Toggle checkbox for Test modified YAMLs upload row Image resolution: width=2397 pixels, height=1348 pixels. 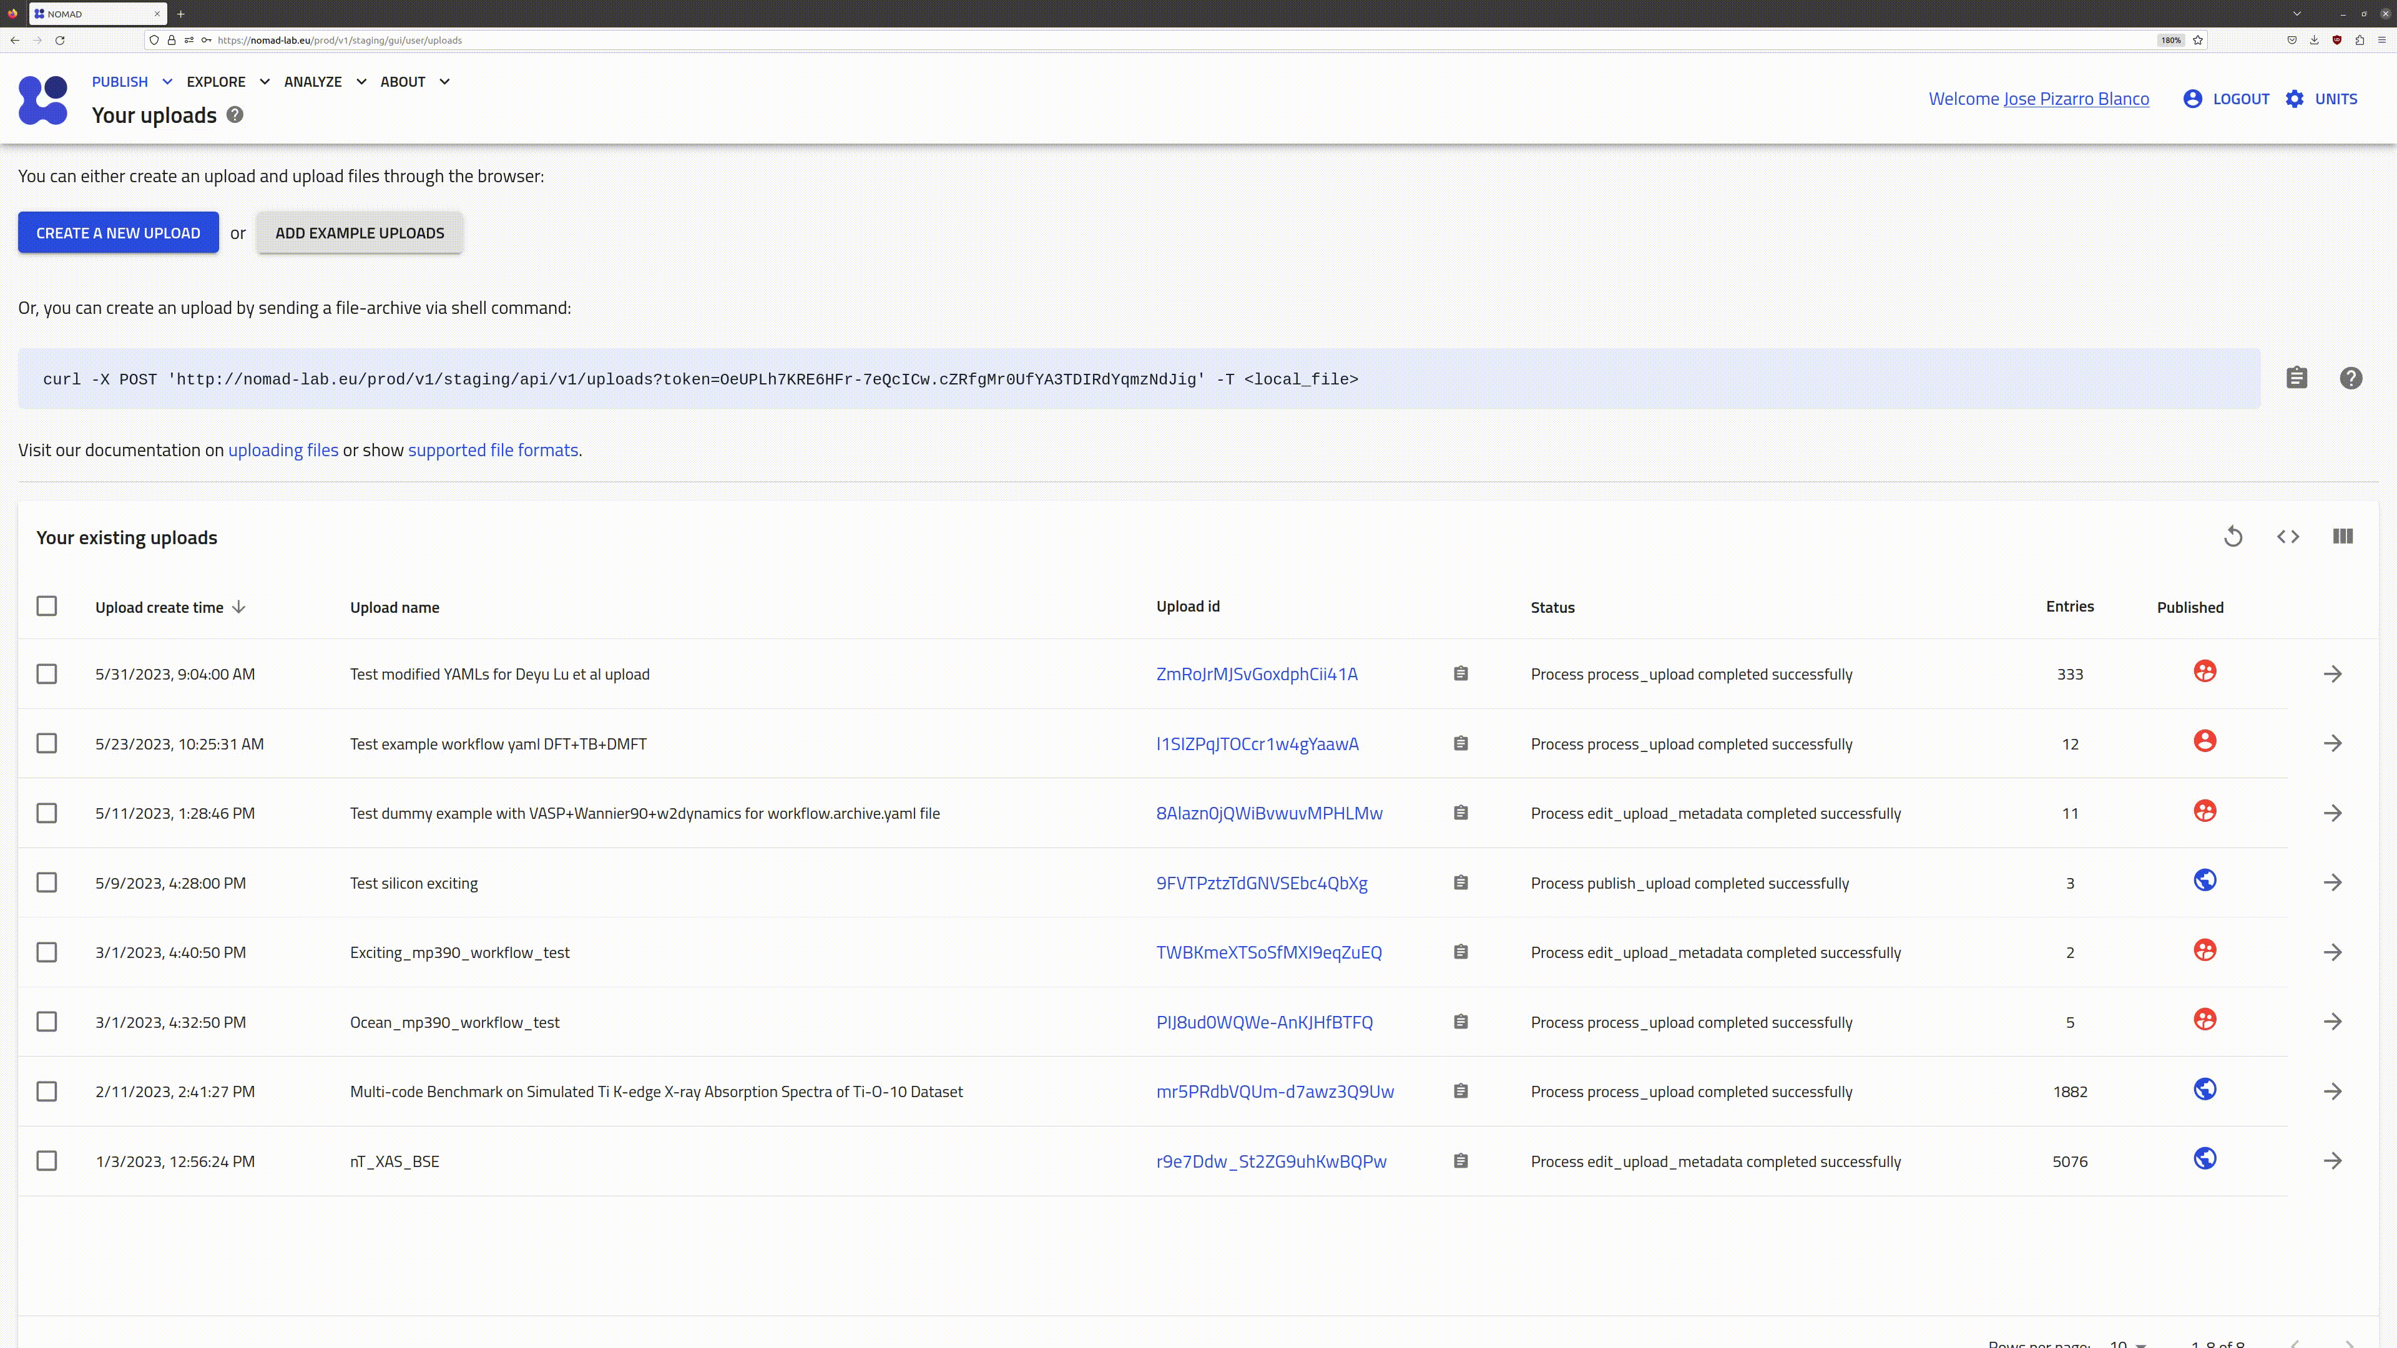pos(46,673)
